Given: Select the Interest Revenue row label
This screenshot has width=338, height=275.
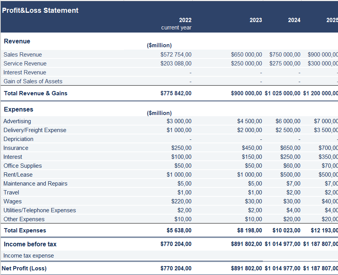Looking at the screenshot, I should tap(25, 72).
